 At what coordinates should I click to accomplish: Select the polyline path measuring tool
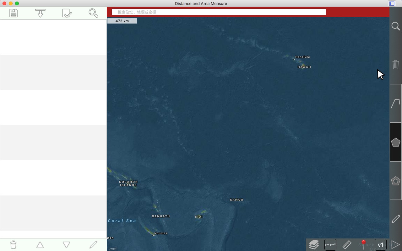pyautogui.click(x=395, y=103)
